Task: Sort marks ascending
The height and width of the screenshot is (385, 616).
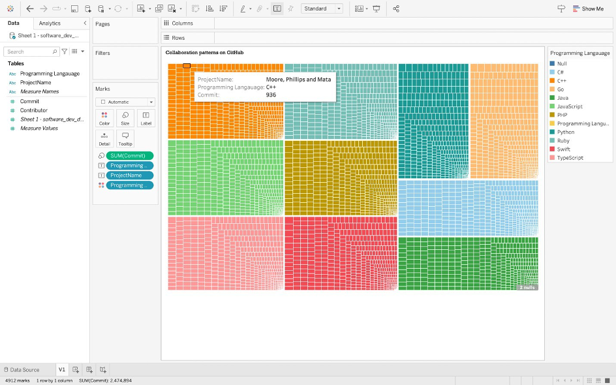Action: tap(209, 8)
